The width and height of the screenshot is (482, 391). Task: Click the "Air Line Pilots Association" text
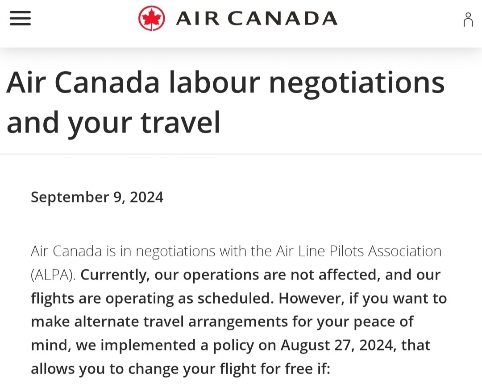point(358,251)
